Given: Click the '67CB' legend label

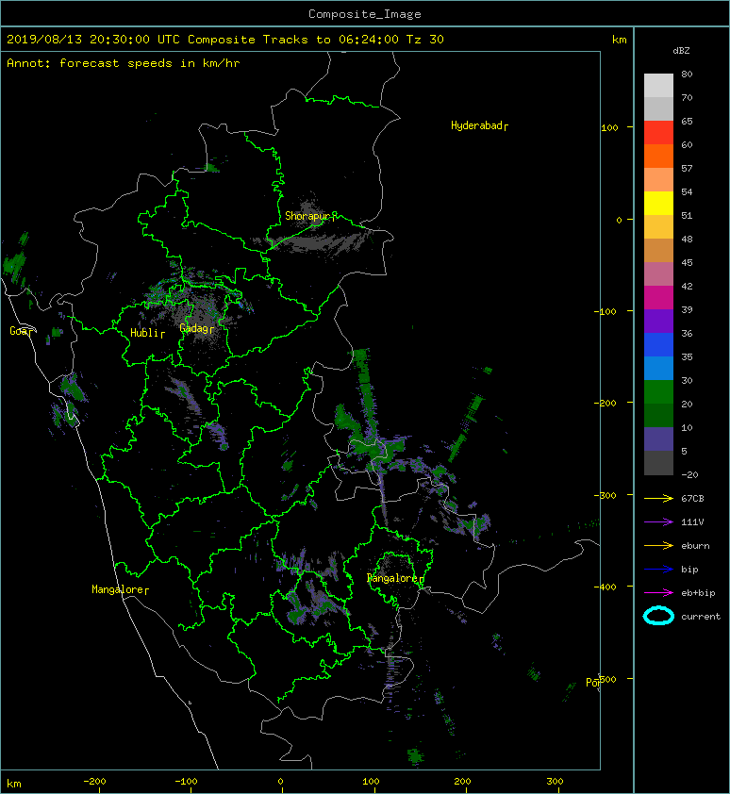Looking at the screenshot, I should point(692,498).
